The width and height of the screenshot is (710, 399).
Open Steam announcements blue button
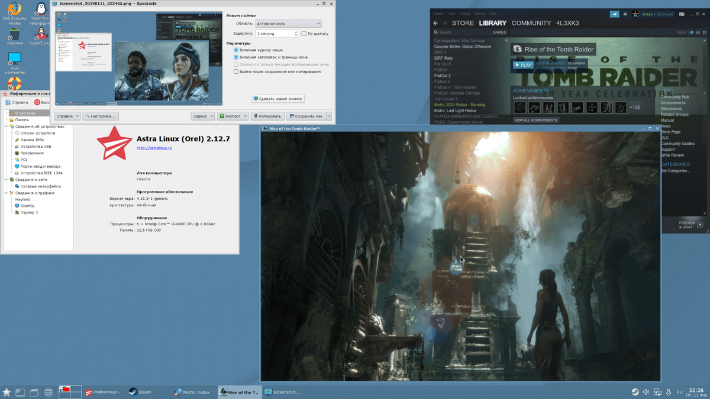614,14
